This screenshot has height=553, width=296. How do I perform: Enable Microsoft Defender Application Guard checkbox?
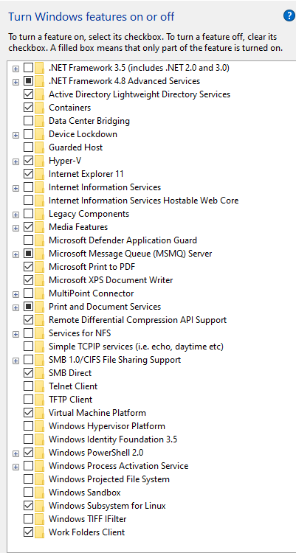click(x=29, y=240)
